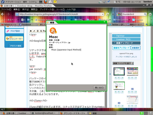Apply bold formatting in blog editor

pyautogui.click(x=31, y=31)
